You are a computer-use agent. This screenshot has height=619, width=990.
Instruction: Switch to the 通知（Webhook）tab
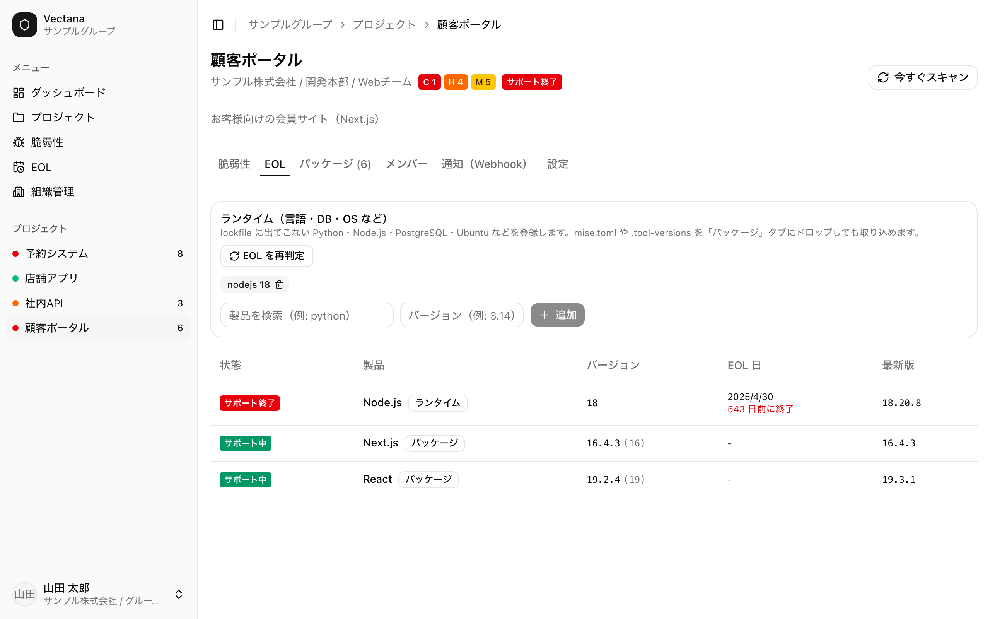[x=487, y=164]
